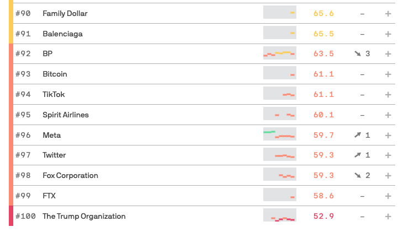
Task: Expand the Meta row plus icon
Action: [388, 136]
